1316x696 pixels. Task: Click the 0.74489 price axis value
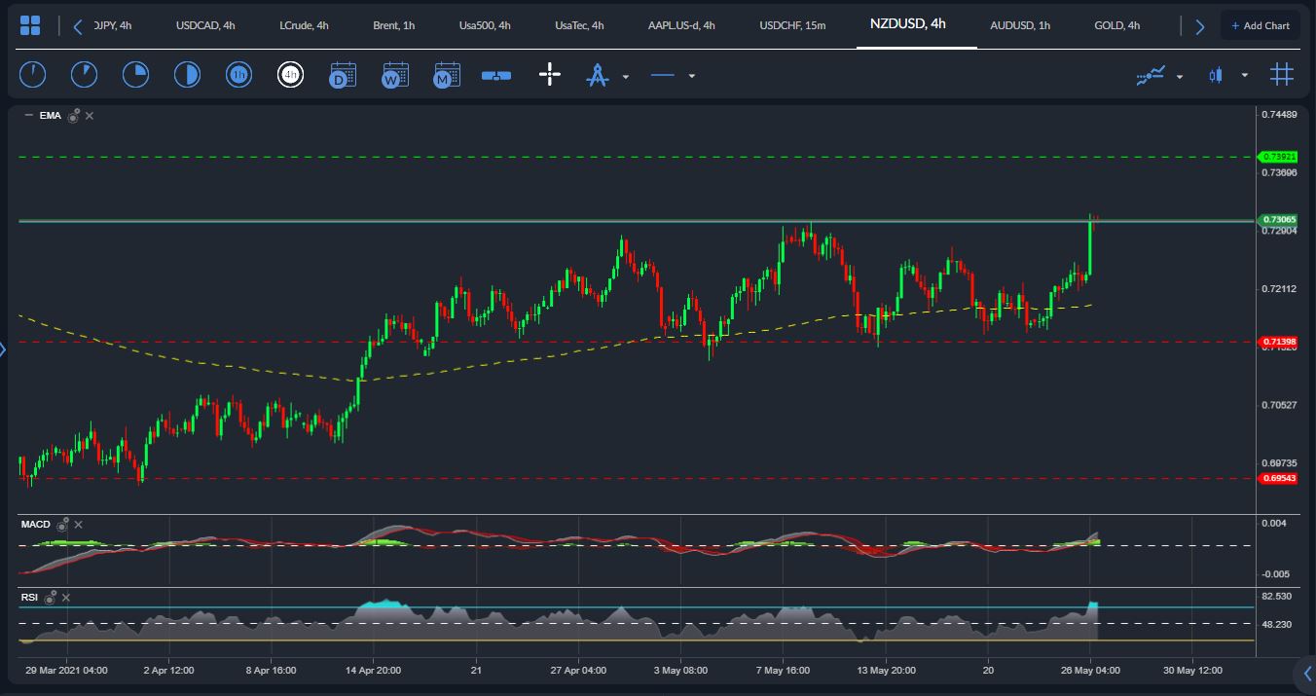pos(1279,115)
